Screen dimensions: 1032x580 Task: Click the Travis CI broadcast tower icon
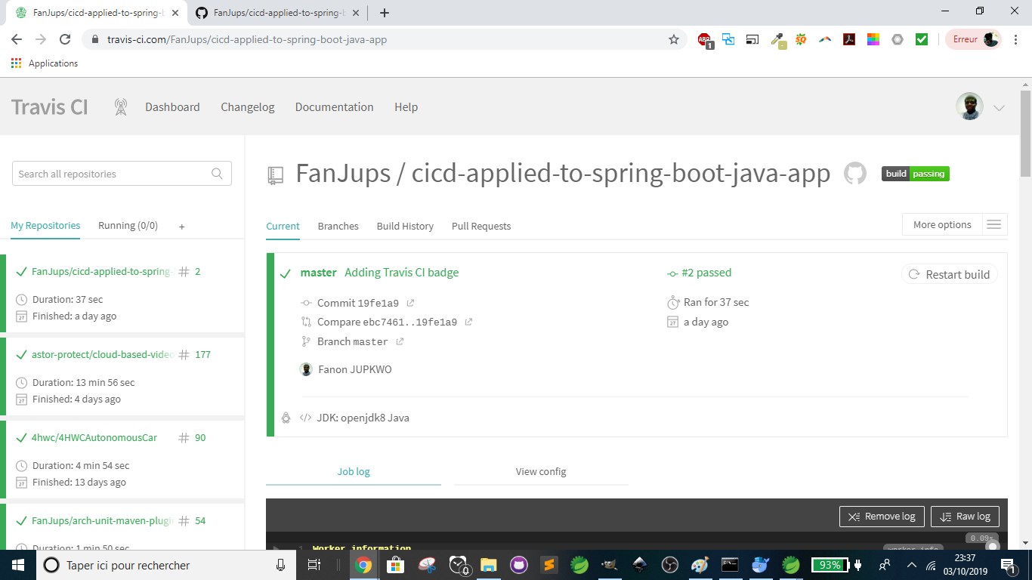(120, 107)
